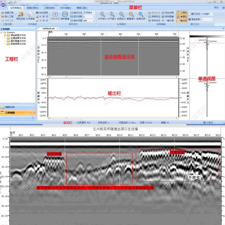The height and width of the screenshot is (225, 225).
Task: Click the 窗口方式 window mode icon
Action: click(x=190, y=14)
